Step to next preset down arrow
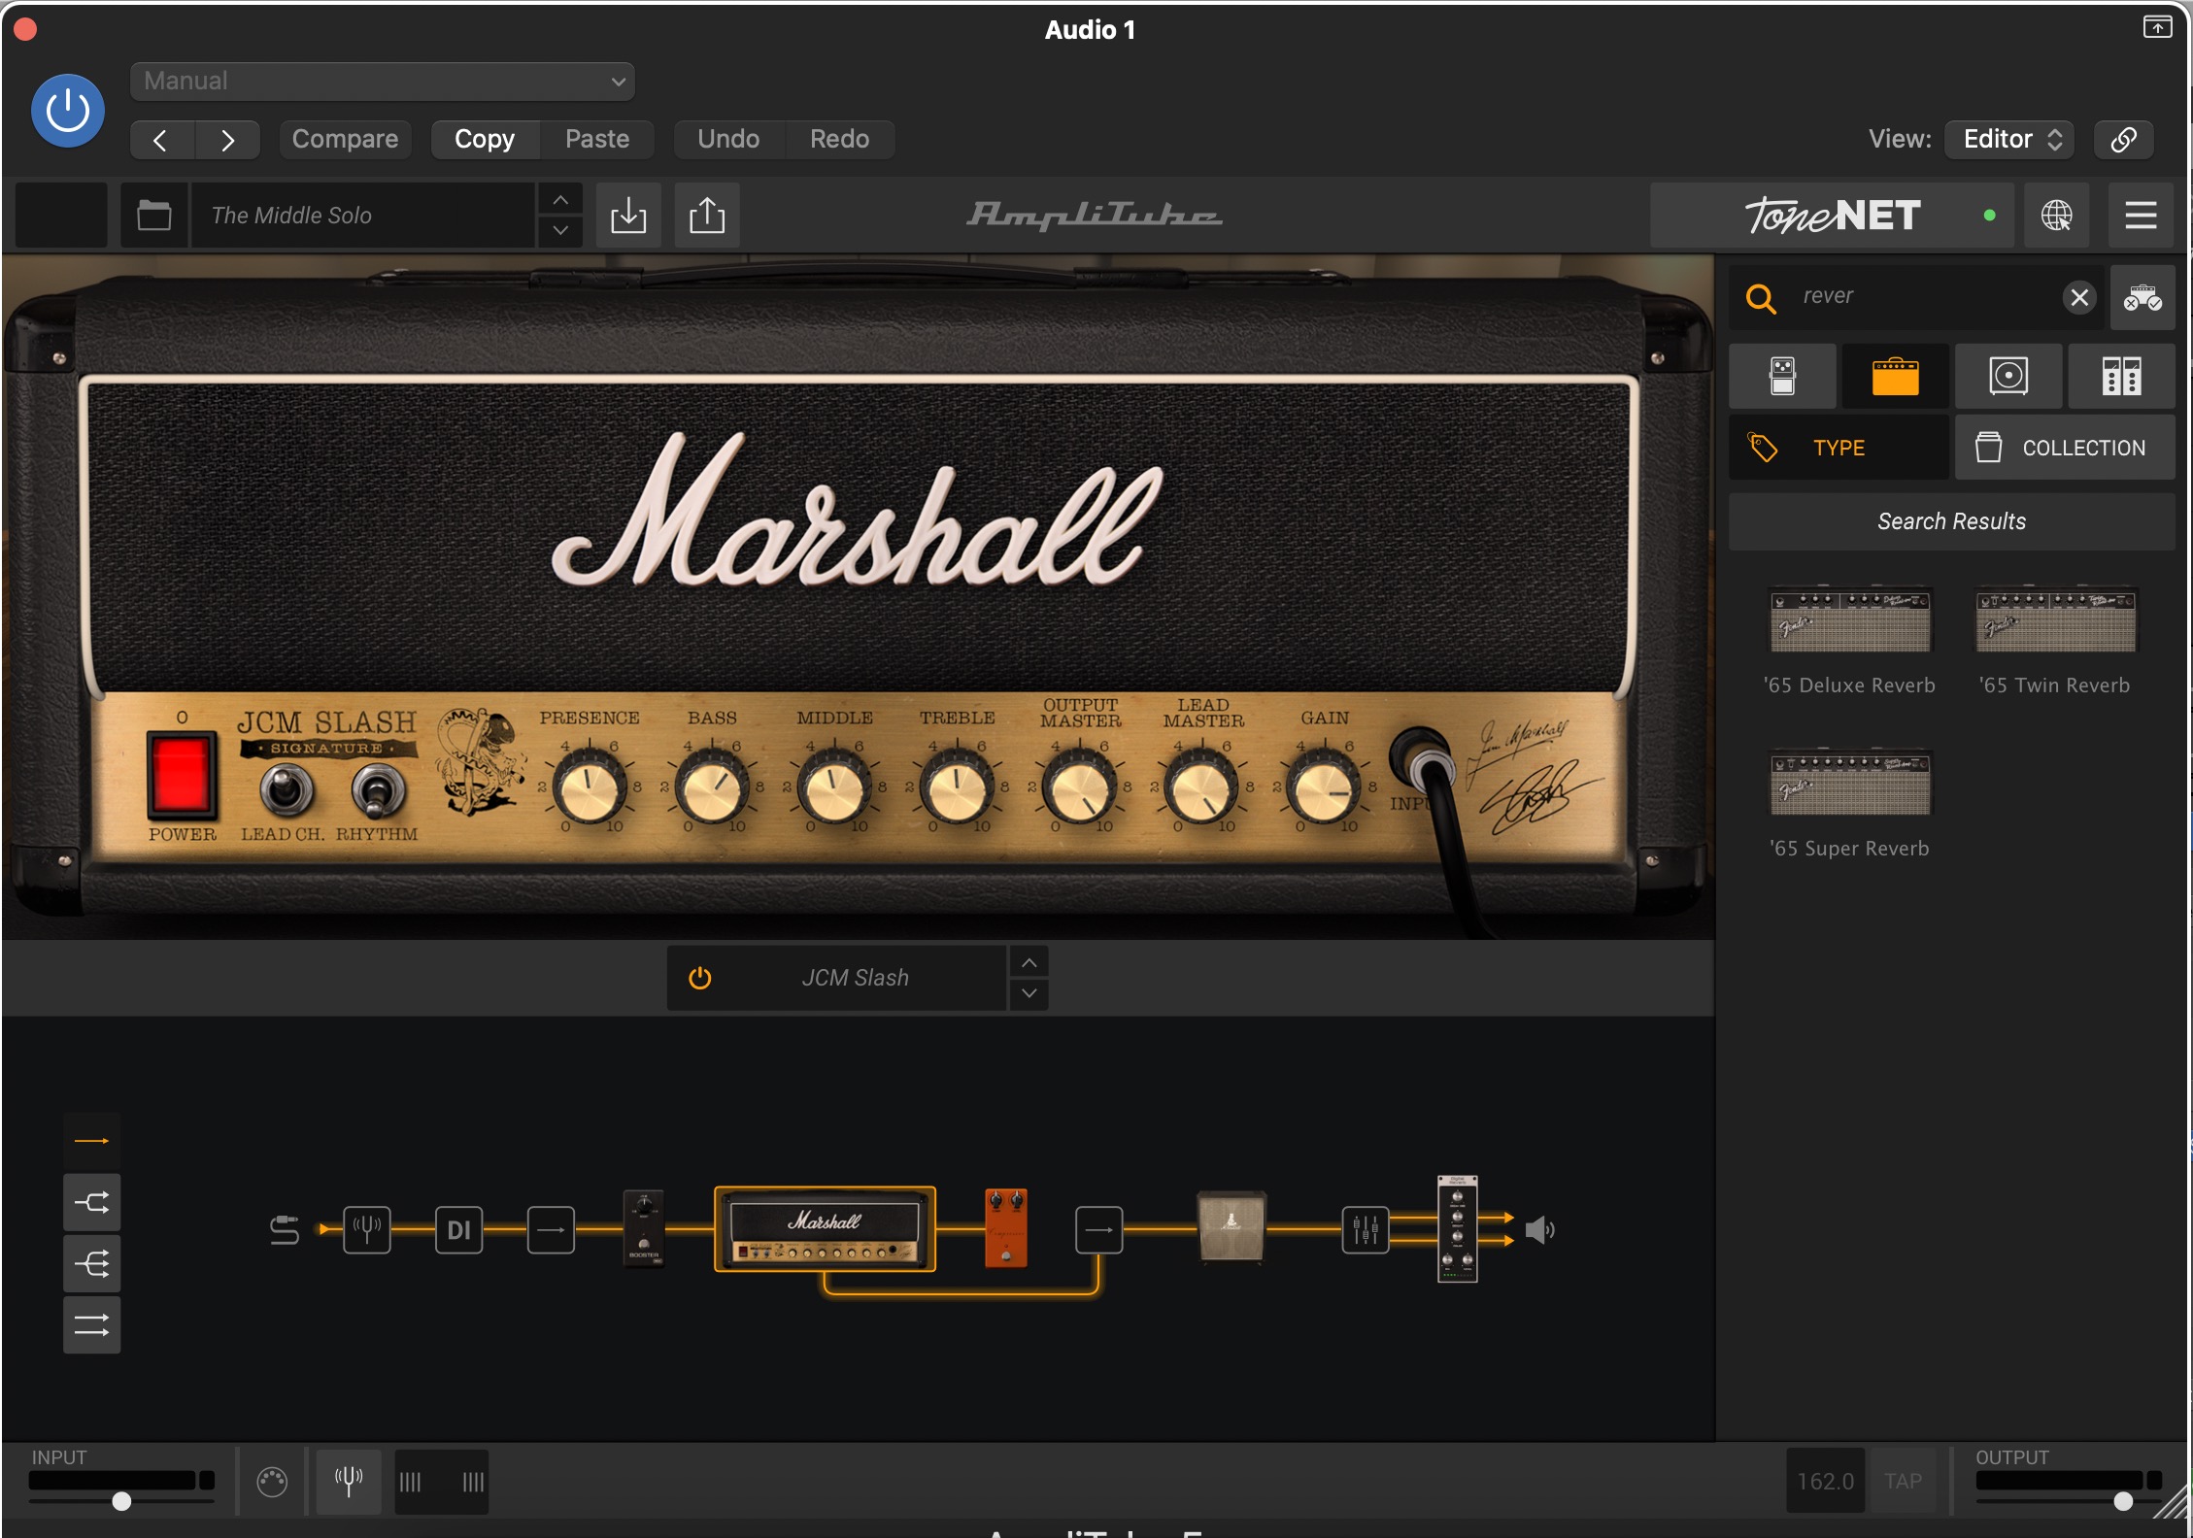2193x1538 pixels. (560, 231)
